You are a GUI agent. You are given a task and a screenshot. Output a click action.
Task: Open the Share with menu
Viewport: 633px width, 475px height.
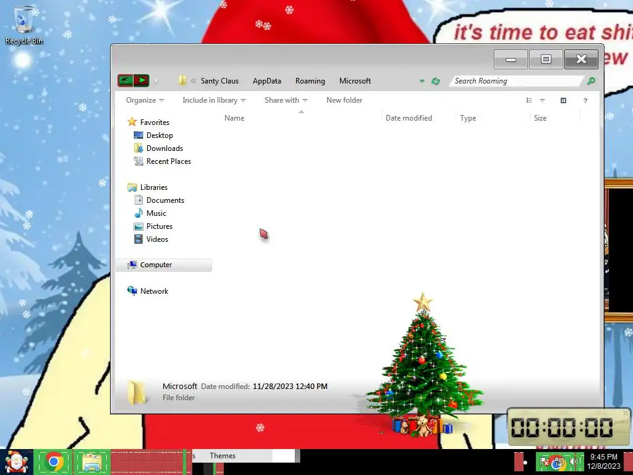pyautogui.click(x=286, y=100)
